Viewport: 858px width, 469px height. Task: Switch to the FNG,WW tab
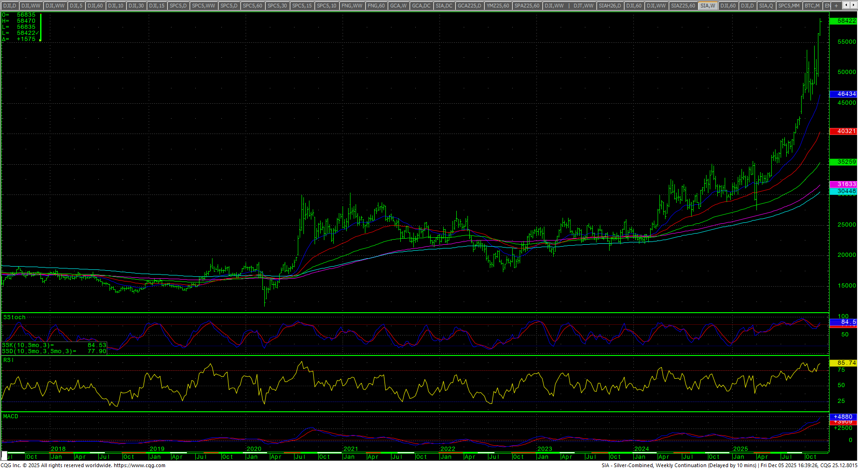(x=352, y=6)
